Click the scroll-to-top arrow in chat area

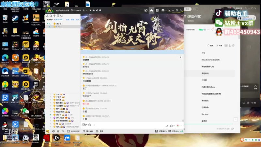tap(181, 57)
